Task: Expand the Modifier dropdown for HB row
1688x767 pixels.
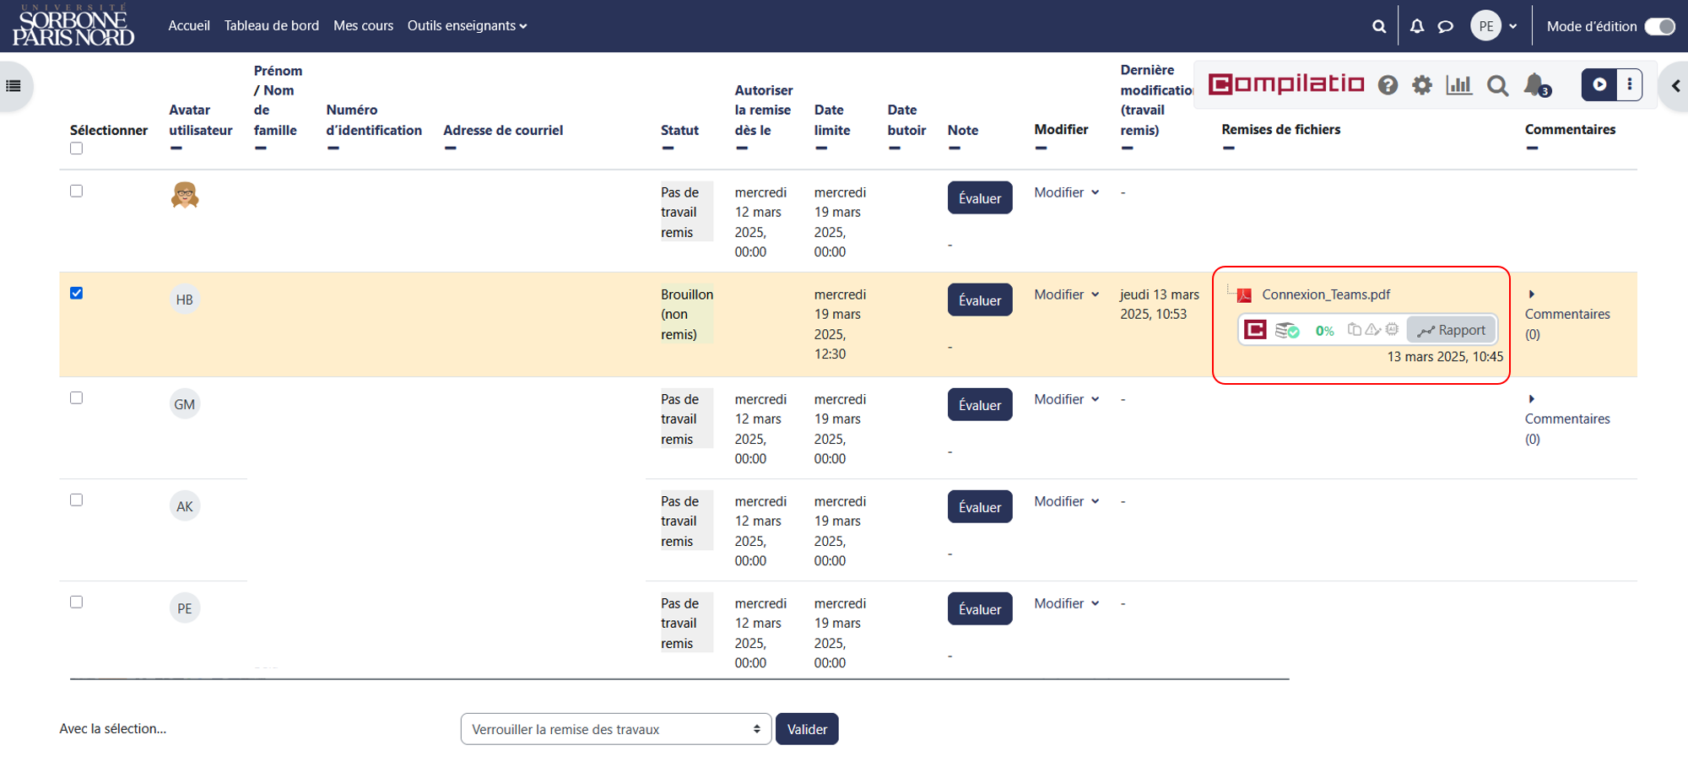Action: coord(1067,294)
